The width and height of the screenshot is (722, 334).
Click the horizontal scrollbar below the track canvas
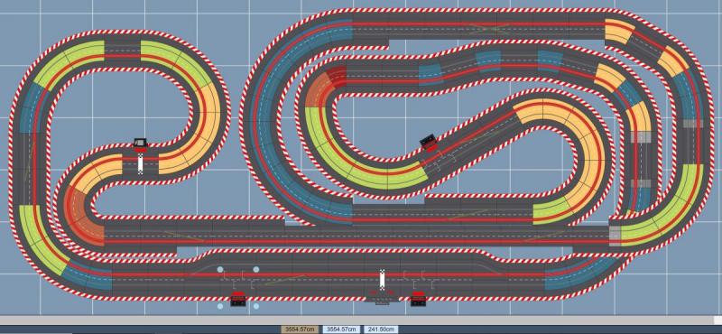[x=356, y=320]
